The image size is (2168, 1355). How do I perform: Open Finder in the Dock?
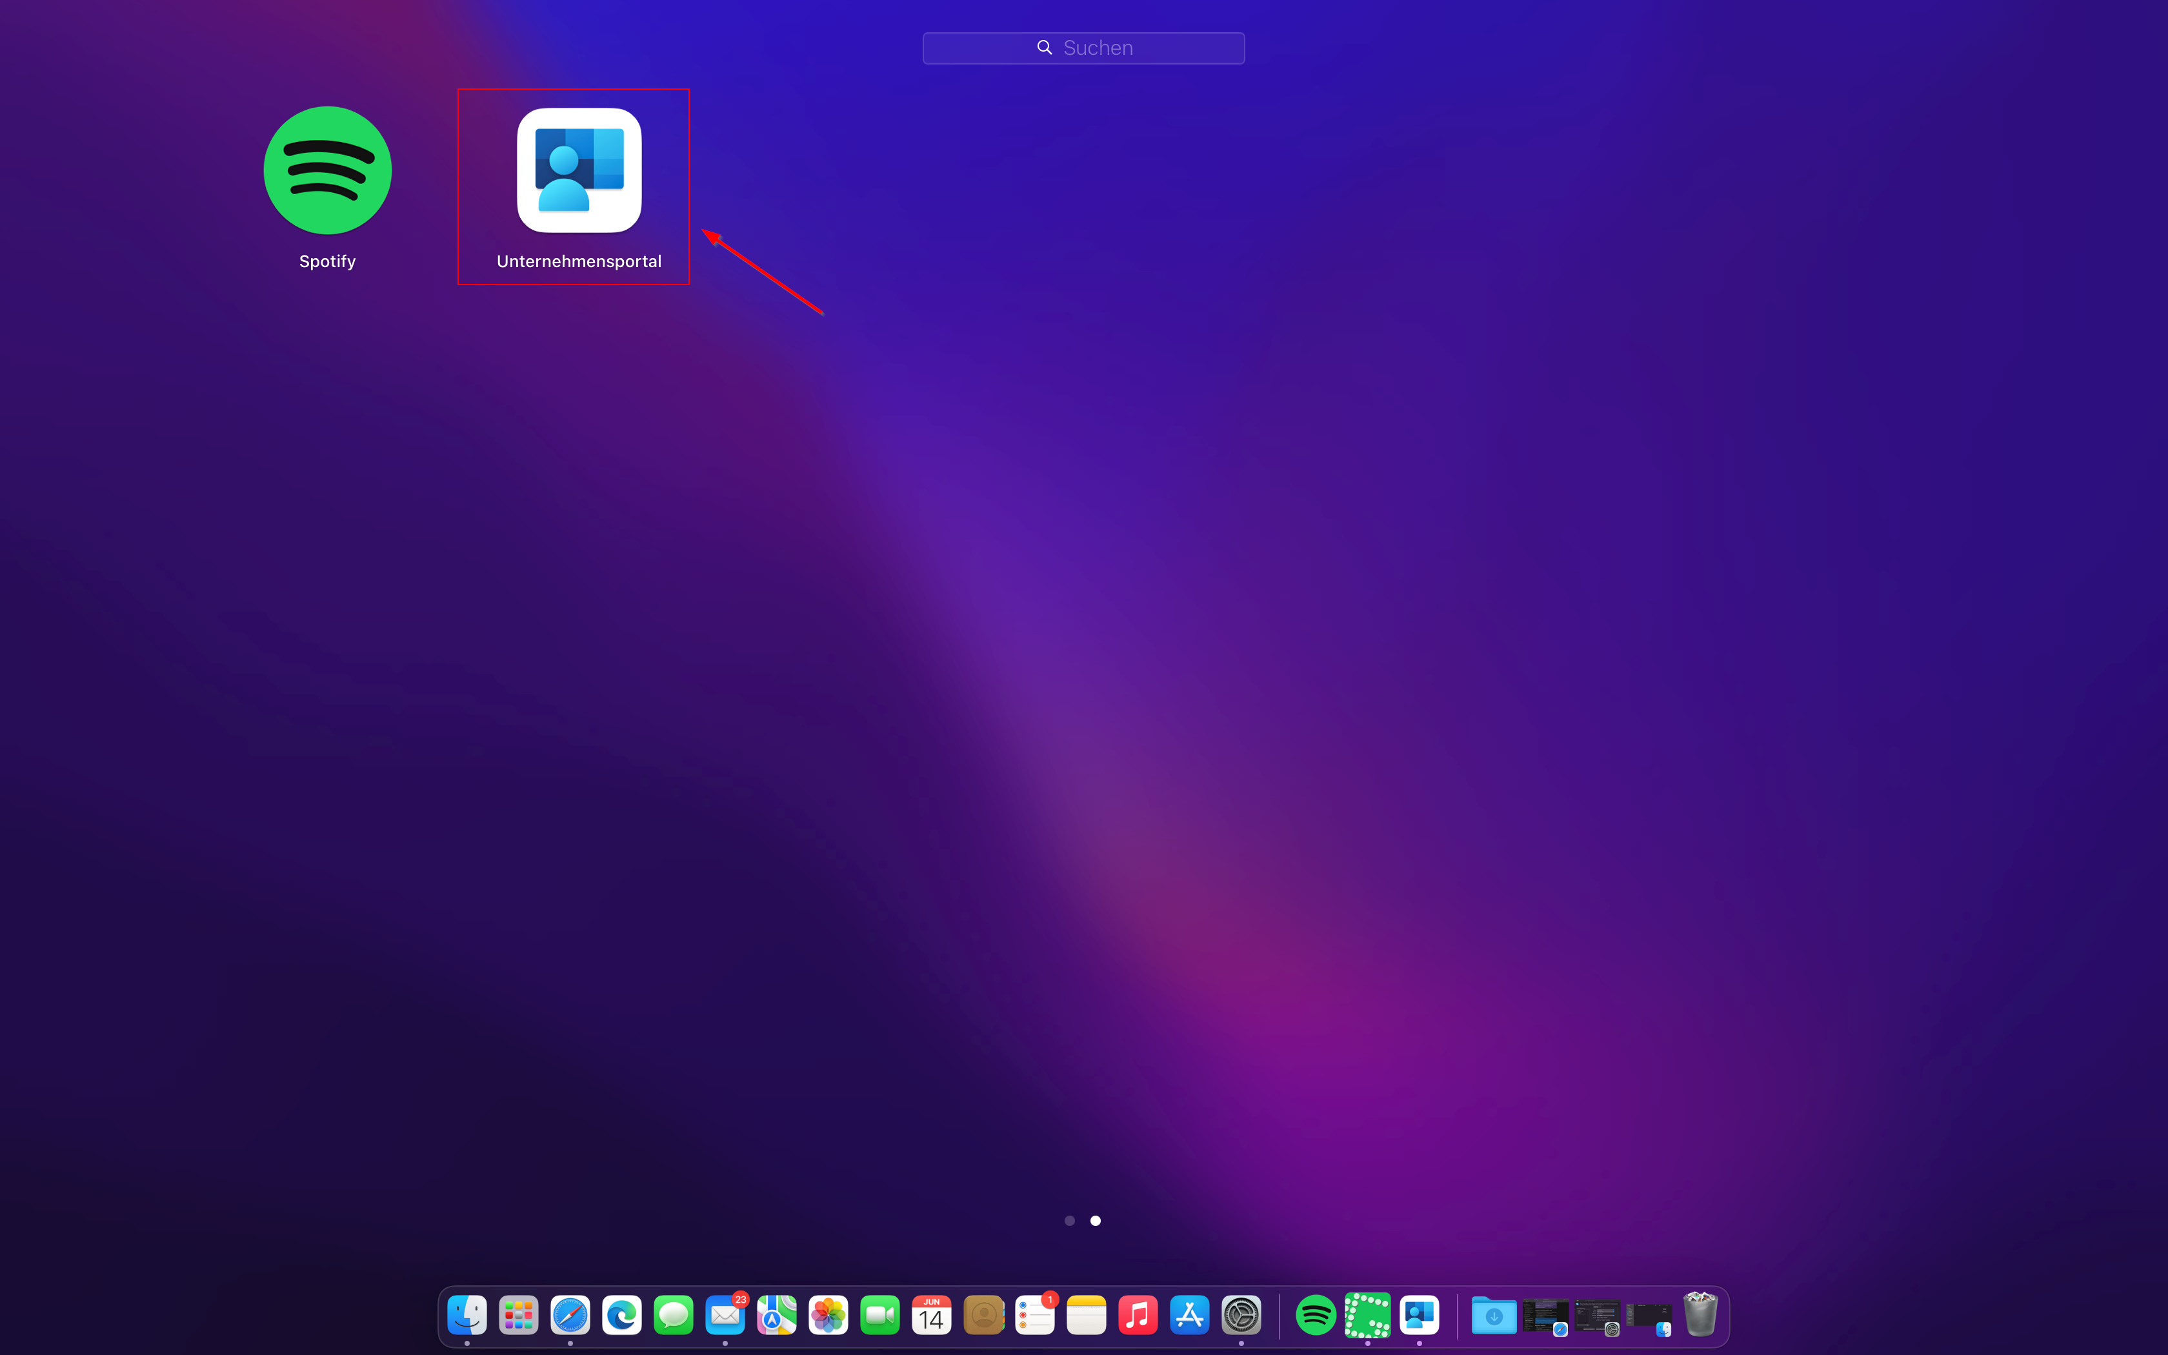coord(467,1315)
